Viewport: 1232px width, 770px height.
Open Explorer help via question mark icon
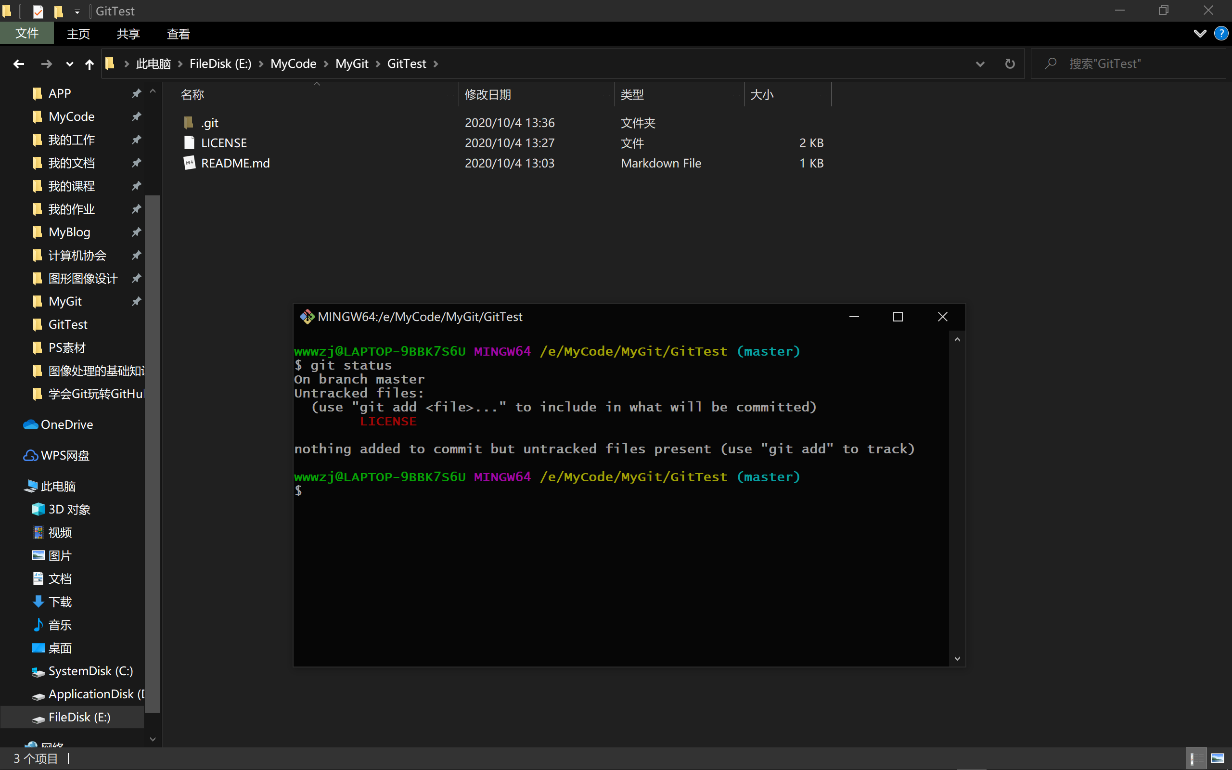[x=1221, y=34]
